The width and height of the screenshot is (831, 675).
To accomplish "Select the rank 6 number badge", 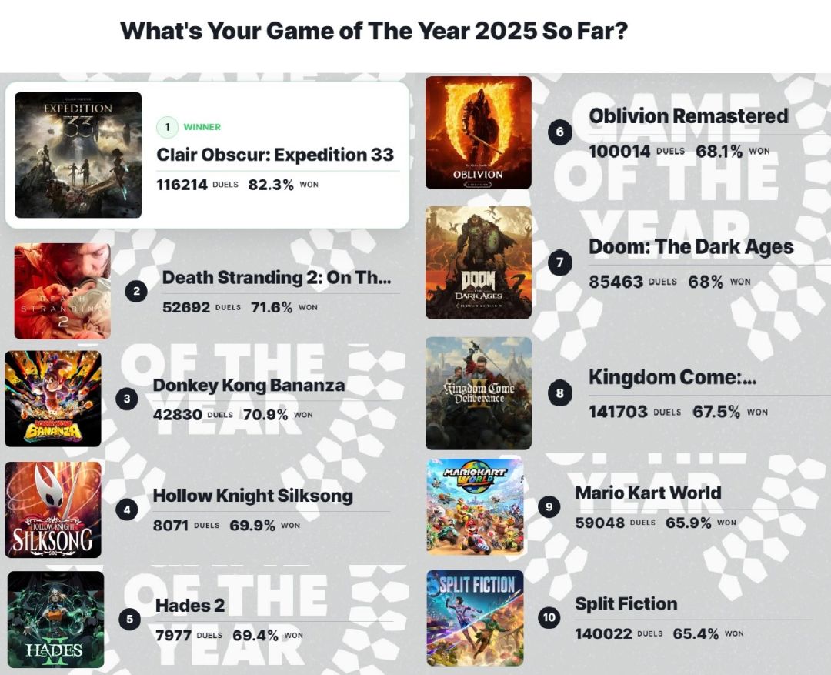I will pyautogui.click(x=559, y=132).
